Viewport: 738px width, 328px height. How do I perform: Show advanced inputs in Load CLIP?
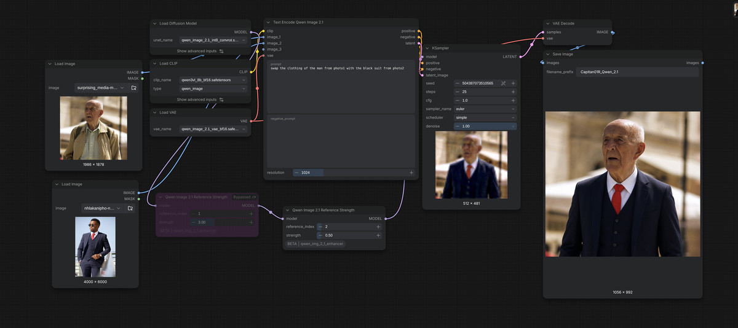tap(200, 100)
